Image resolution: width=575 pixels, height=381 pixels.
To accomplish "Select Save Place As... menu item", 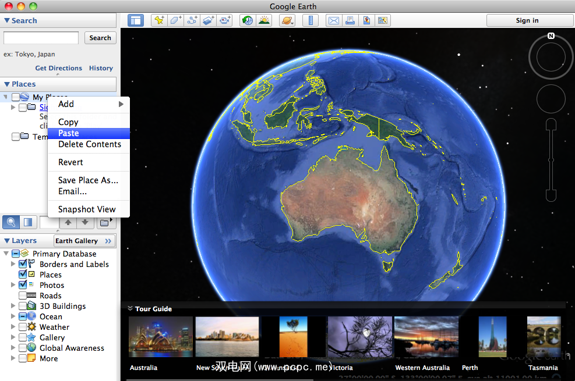I will [x=88, y=180].
